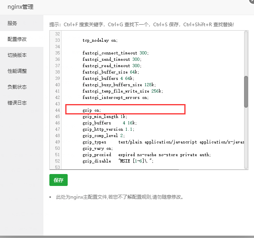This screenshot has width=254, height=238.
Task: Click the editor horizontal scrollbar
Action: click(114, 169)
